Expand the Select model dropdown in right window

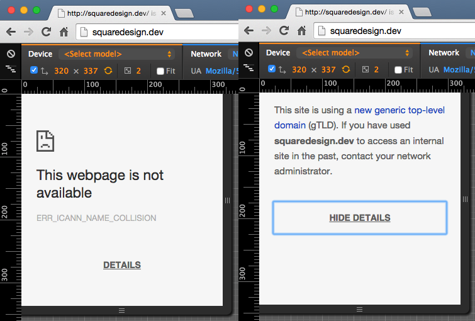[x=354, y=54]
